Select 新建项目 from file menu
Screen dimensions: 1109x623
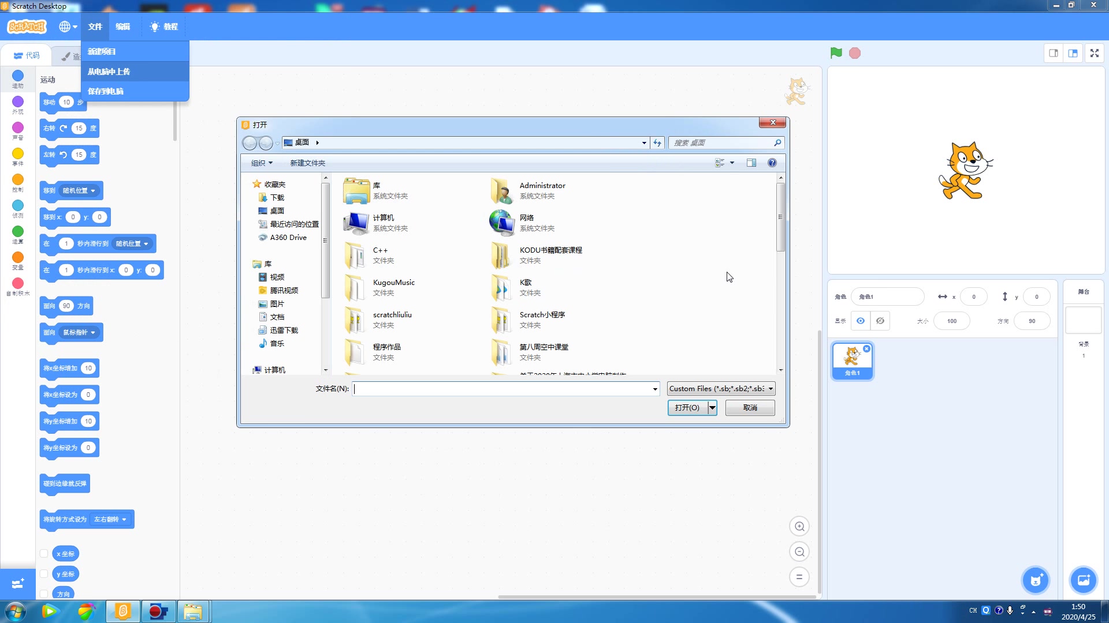(135, 51)
